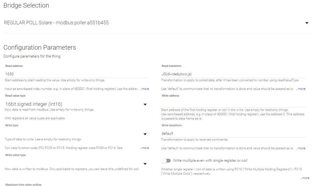This screenshot has width=316, height=186.
Task: Open the Write value type dropdown arrow
Action: click(x=145, y=164)
